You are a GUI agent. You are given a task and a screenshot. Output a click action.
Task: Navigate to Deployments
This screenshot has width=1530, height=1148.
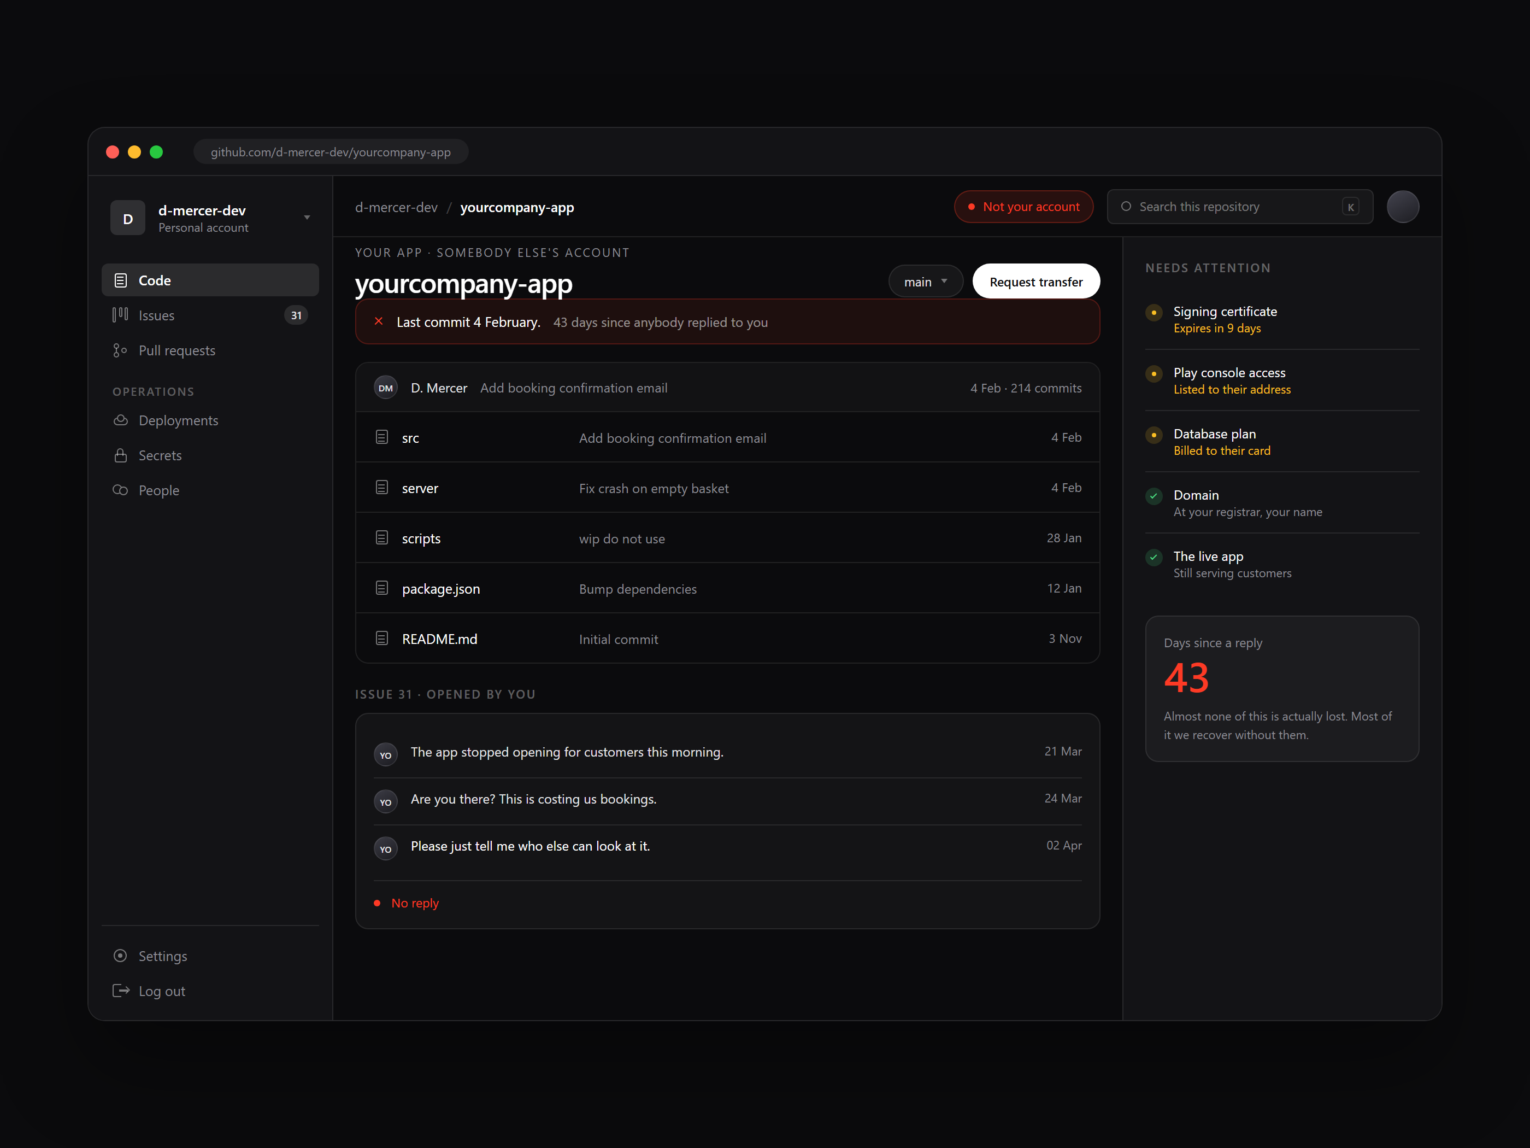tap(210, 420)
